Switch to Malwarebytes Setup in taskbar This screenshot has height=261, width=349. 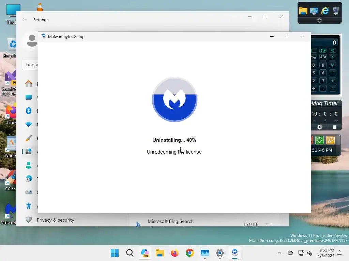(x=235, y=253)
